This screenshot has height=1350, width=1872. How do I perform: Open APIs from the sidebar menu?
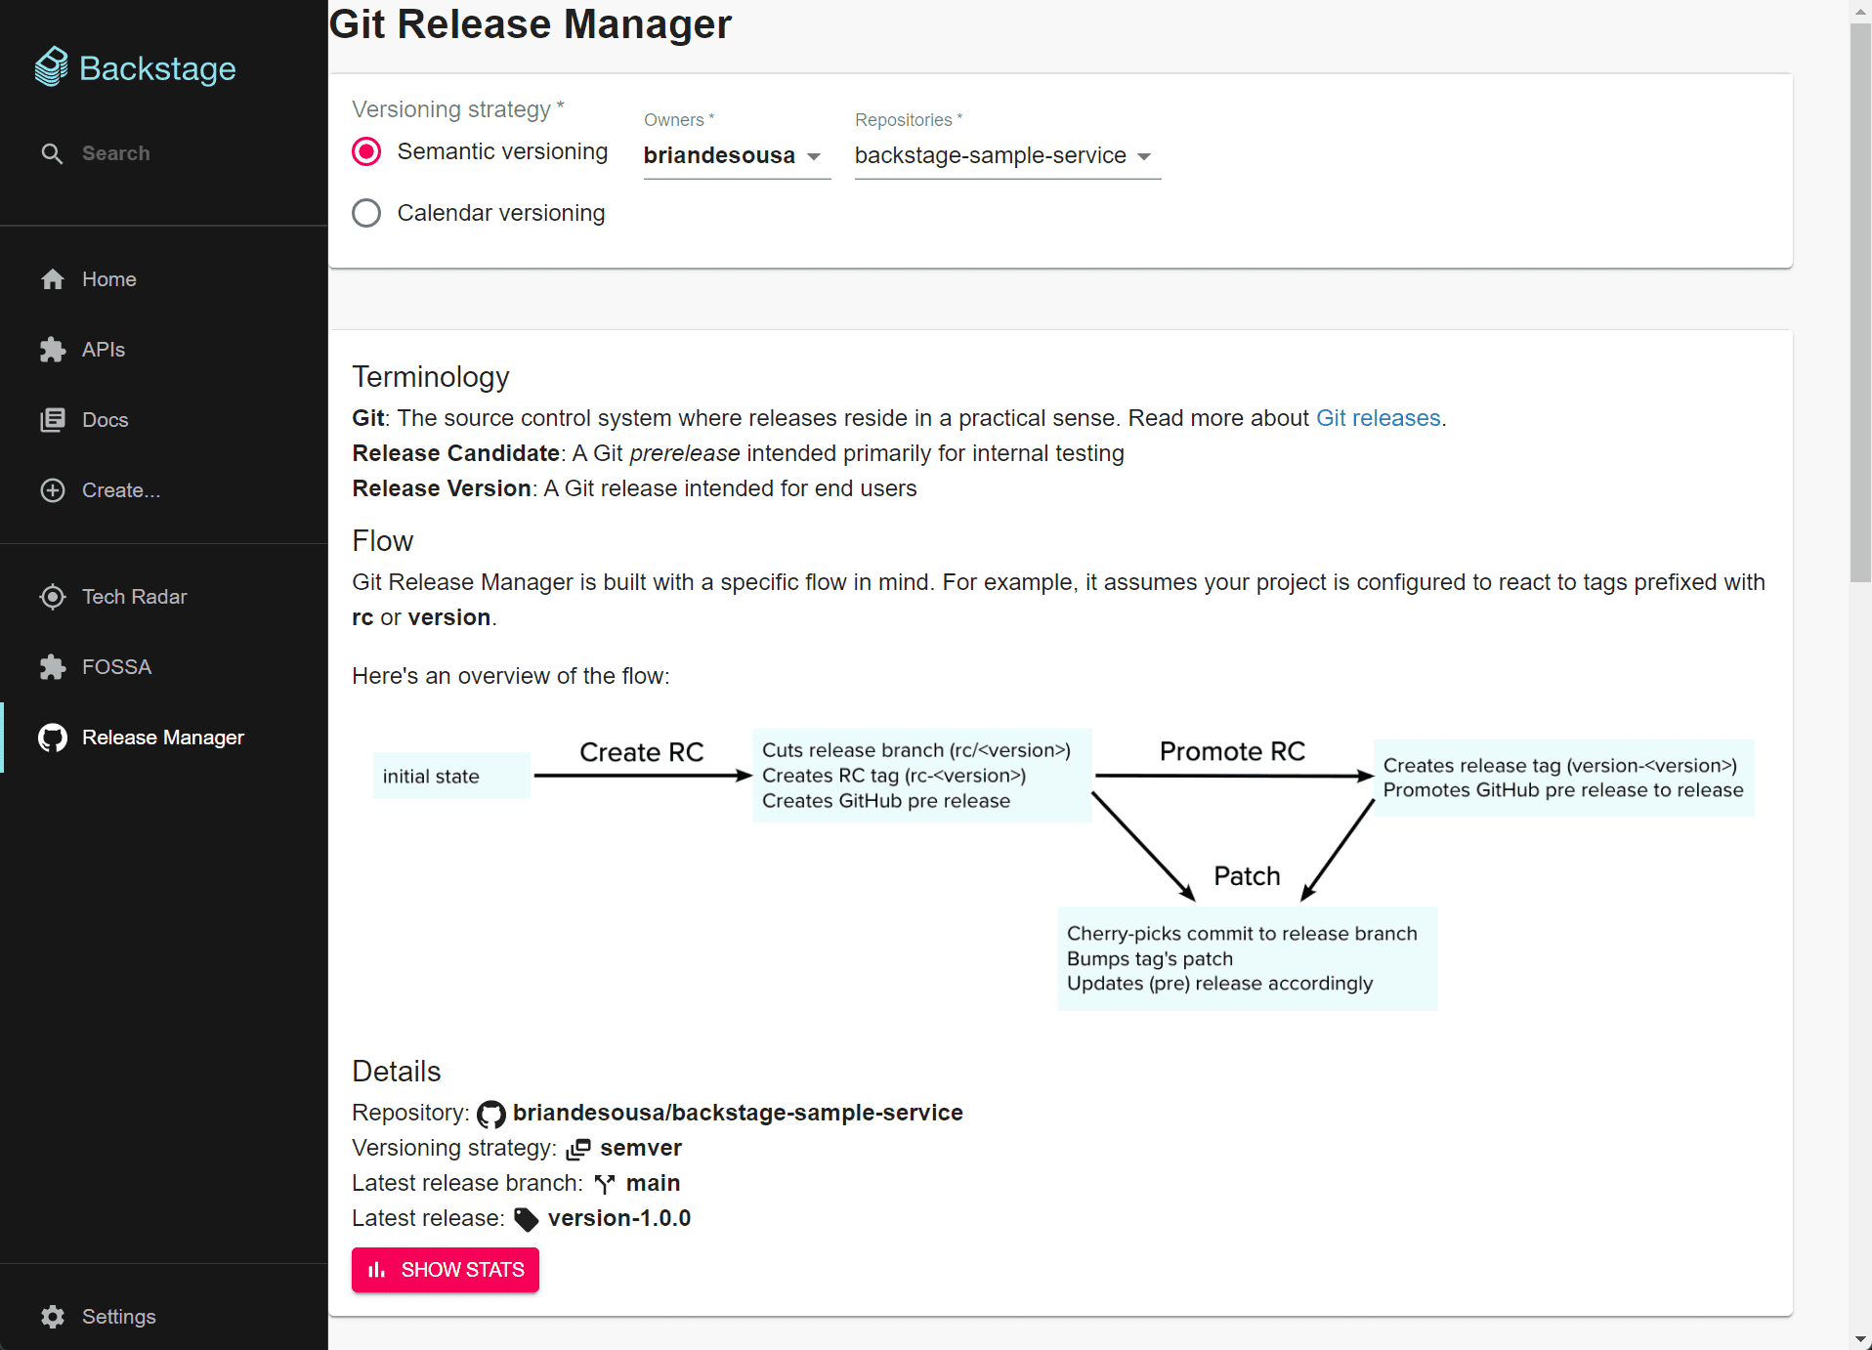click(x=164, y=350)
